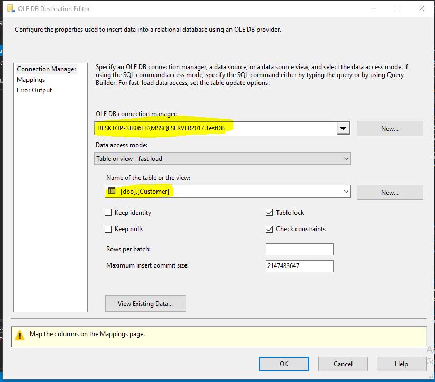This screenshot has height=382, width=435.
Task: Uncheck the Check constraints option
Action: click(x=270, y=229)
